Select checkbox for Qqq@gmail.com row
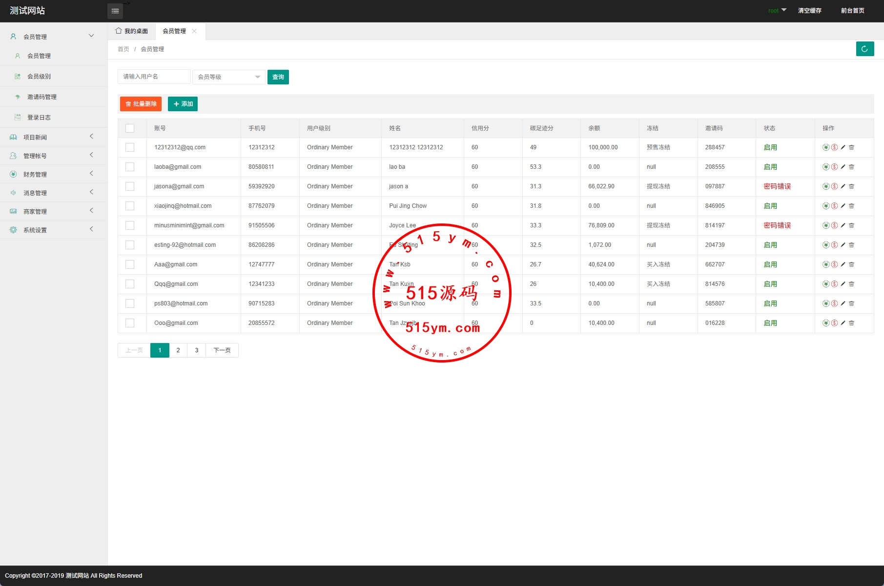Image resolution: width=884 pixels, height=586 pixels. (130, 284)
